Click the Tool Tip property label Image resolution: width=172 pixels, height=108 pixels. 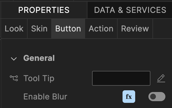coord(39,78)
